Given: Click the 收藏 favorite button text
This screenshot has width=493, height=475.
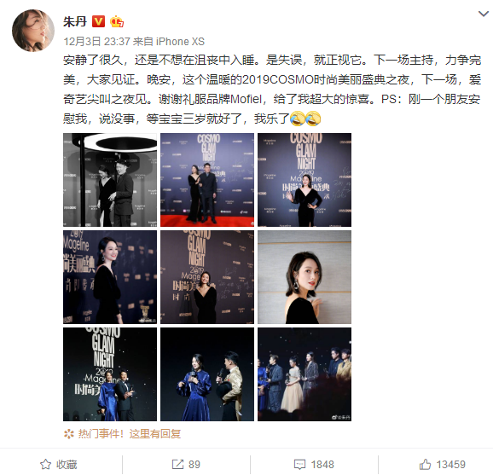Looking at the screenshot, I should [x=67, y=464].
